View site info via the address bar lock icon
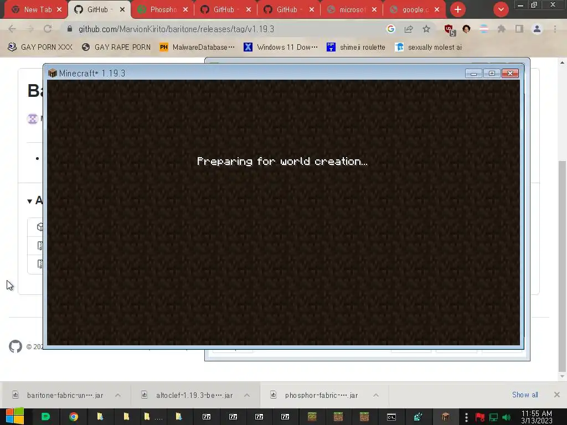 (x=70, y=29)
